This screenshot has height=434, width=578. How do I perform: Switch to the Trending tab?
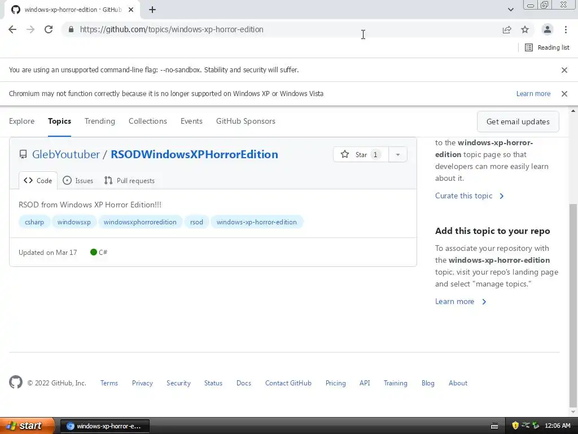pyautogui.click(x=100, y=121)
